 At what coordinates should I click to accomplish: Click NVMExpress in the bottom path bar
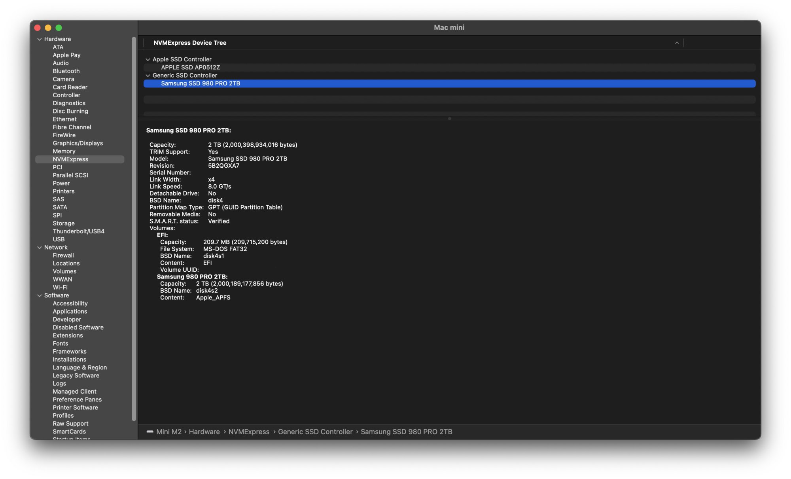pyautogui.click(x=249, y=432)
